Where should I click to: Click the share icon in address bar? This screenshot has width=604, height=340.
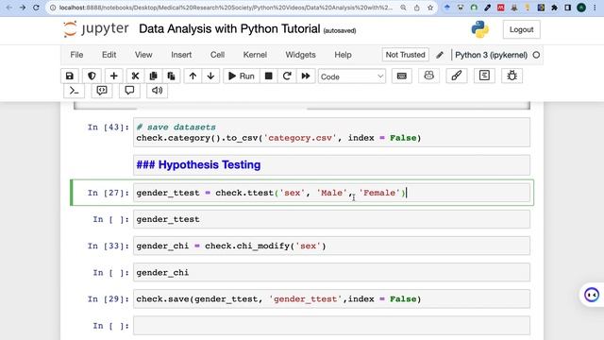click(x=417, y=8)
